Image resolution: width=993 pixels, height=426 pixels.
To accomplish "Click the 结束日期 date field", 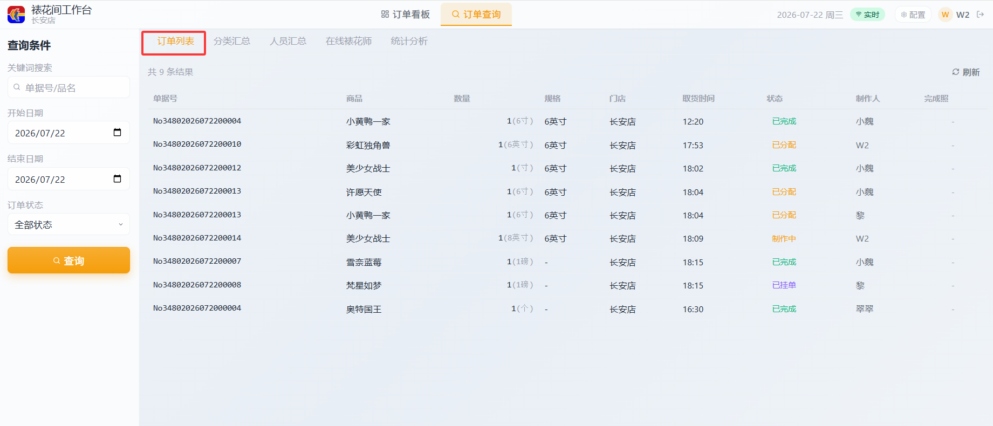I will click(x=69, y=179).
